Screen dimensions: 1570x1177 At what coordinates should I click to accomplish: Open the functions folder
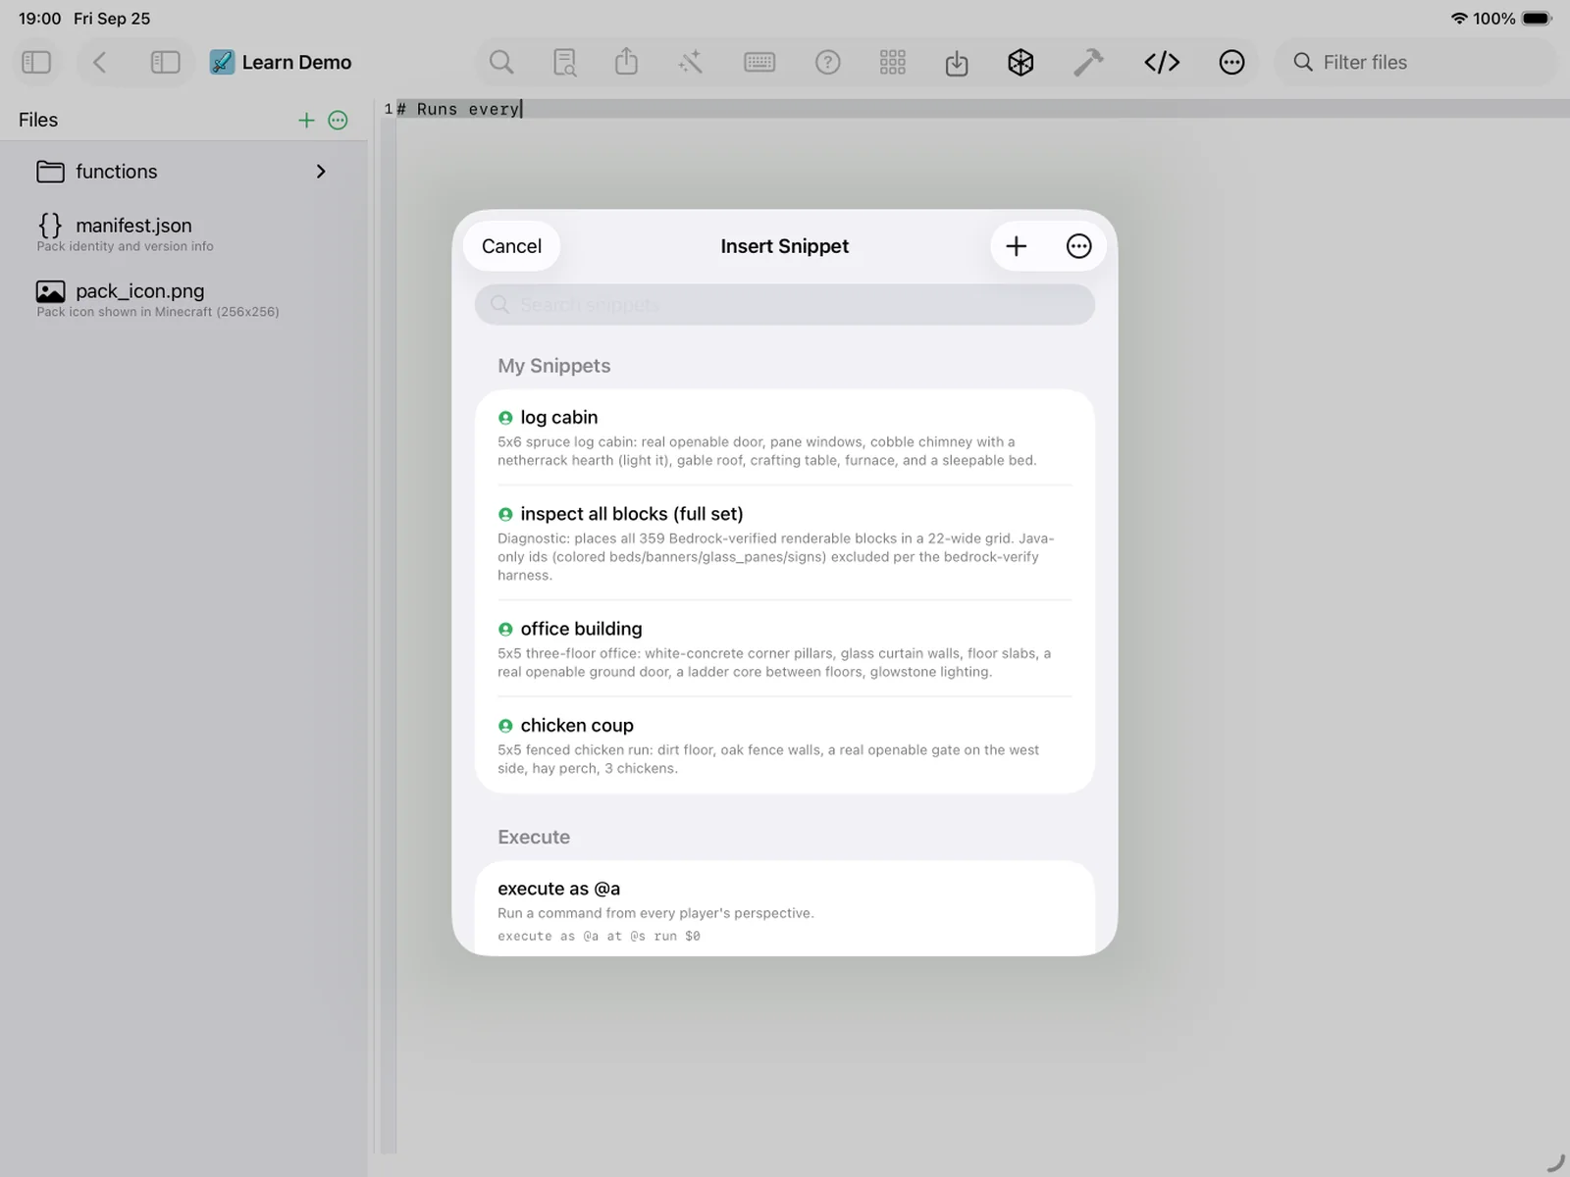[183, 172]
